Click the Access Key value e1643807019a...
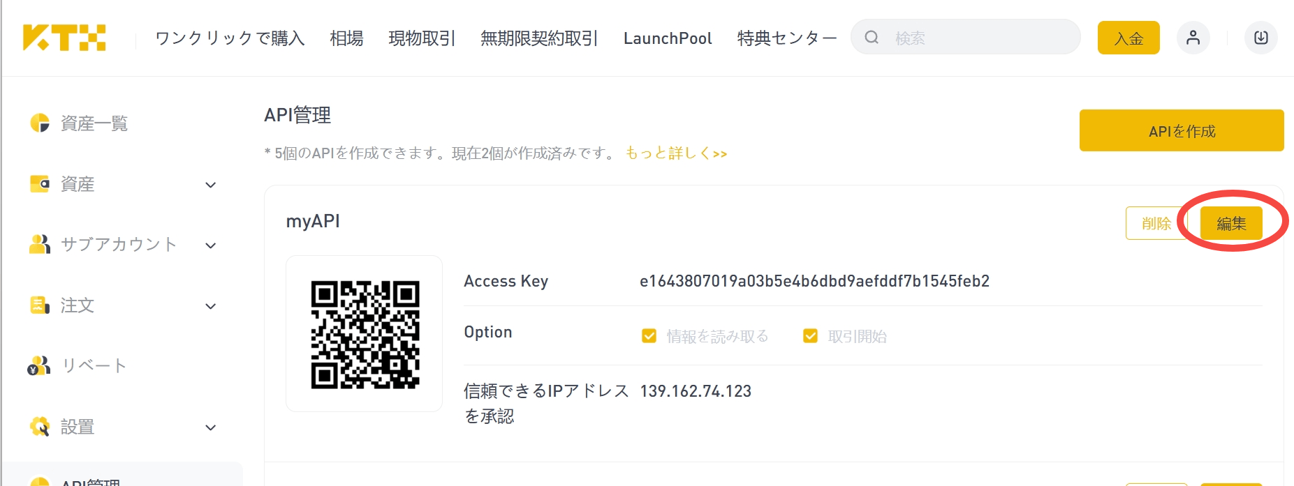The image size is (1294, 486). click(814, 281)
